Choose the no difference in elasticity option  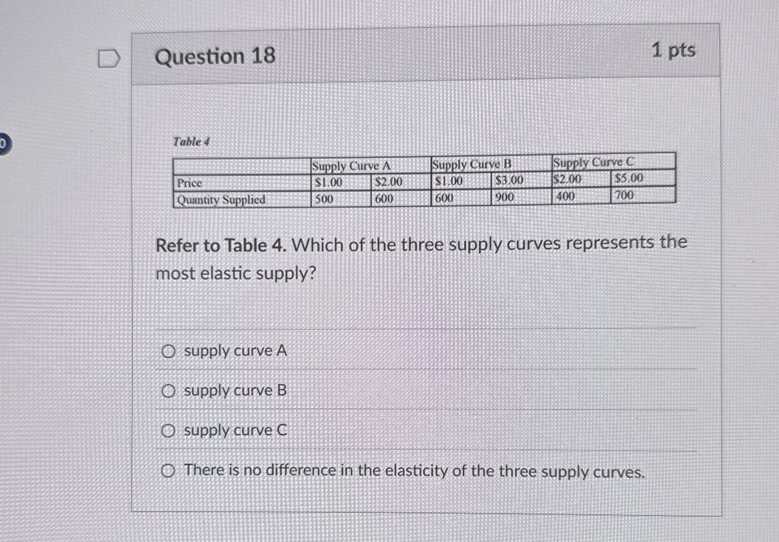[169, 470]
